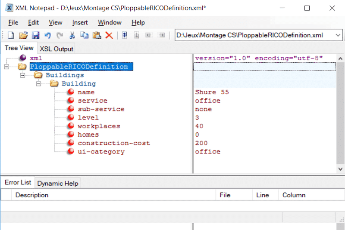Click the Open file folder icon
Screen dimensions: 345x230
pyautogui.click(x=23, y=35)
